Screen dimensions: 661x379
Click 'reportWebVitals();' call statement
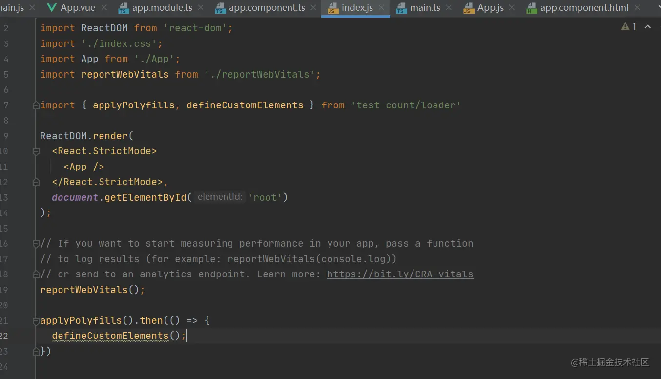[x=93, y=290]
